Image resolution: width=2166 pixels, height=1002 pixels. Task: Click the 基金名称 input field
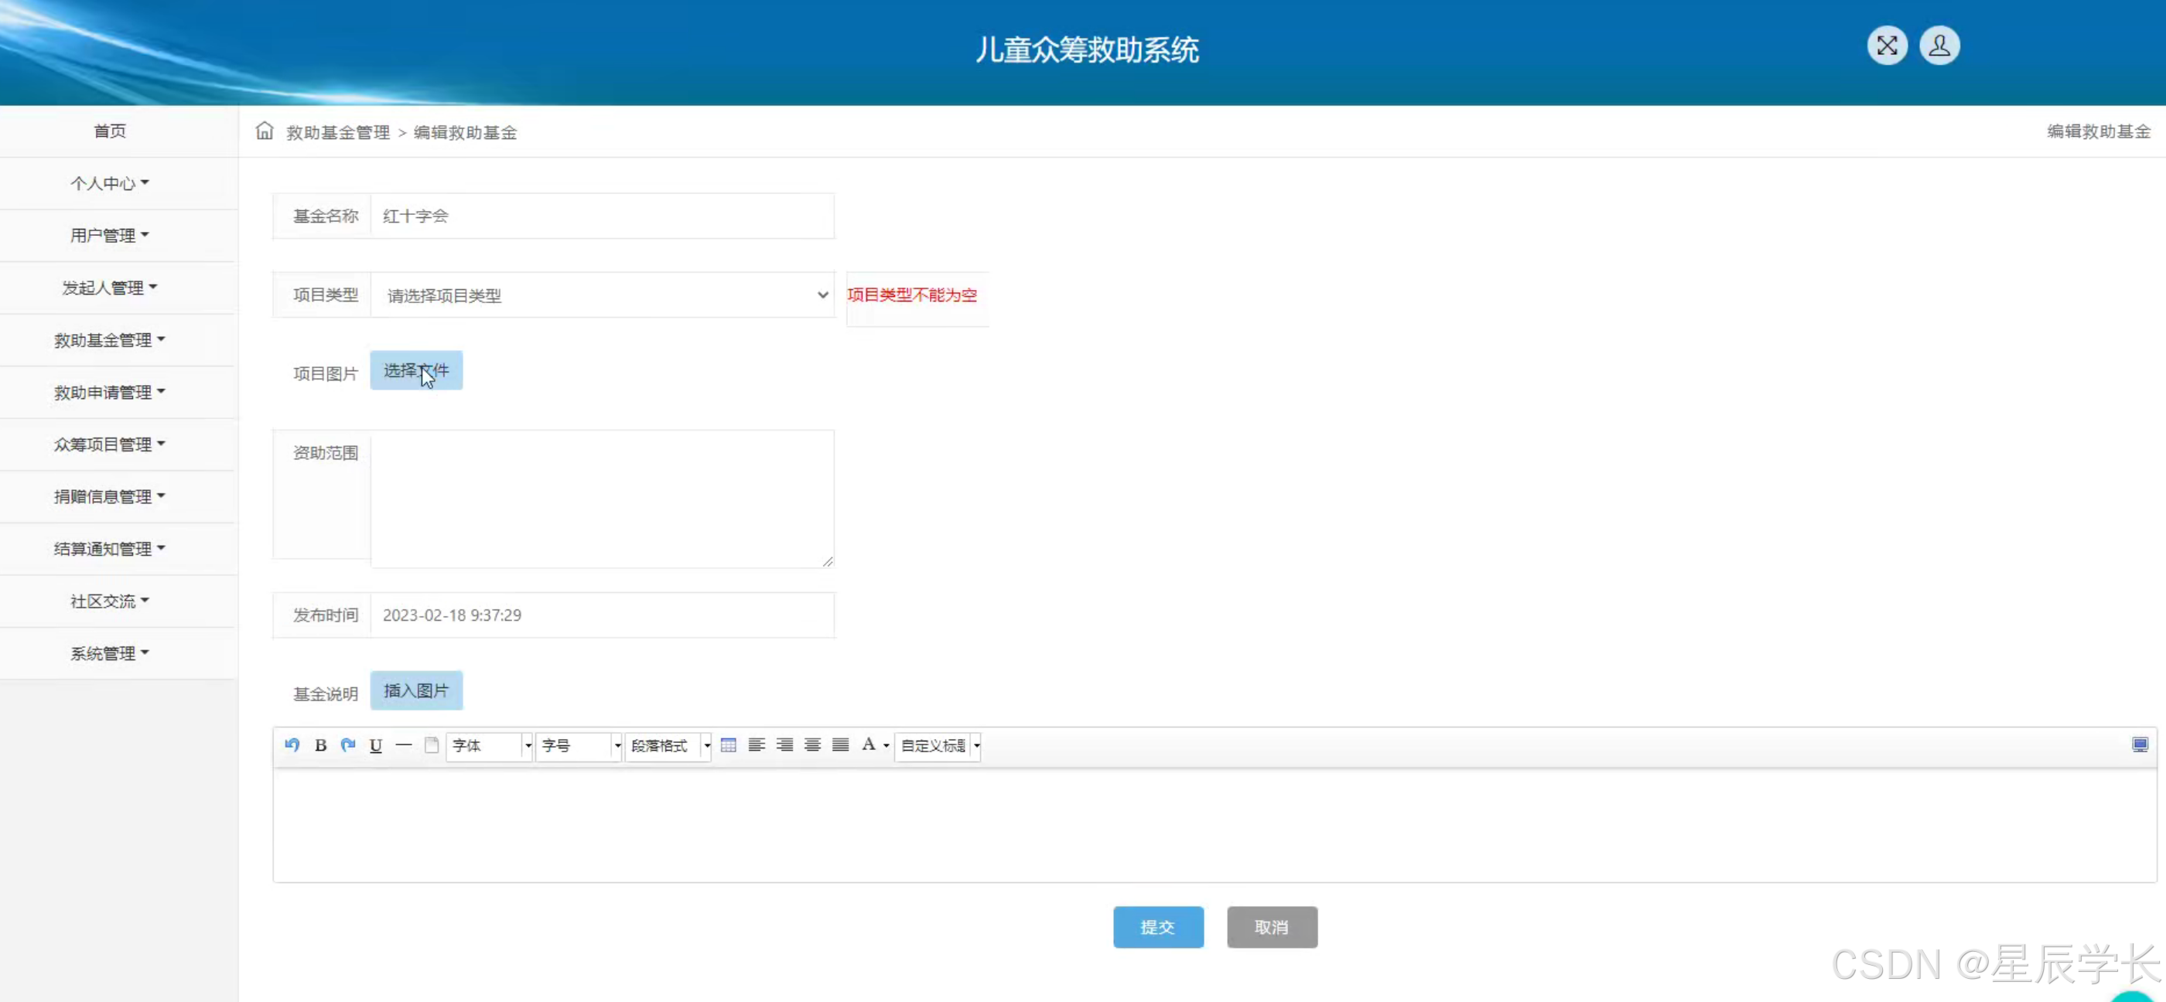[602, 216]
